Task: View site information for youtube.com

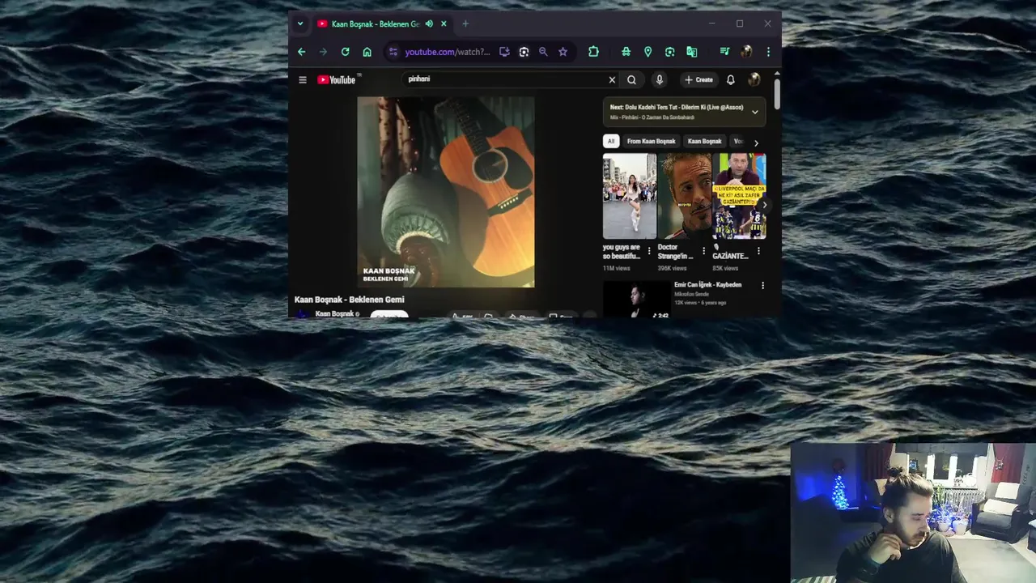Action: [393, 52]
